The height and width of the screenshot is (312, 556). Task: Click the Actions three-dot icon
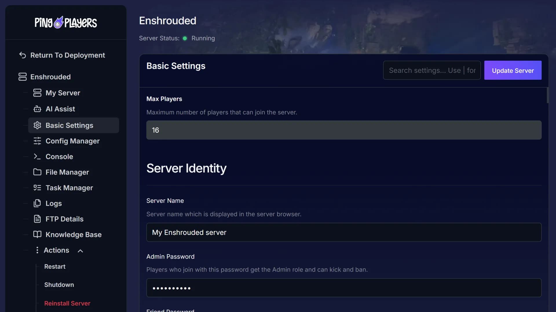pyautogui.click(x=37, y=250)
